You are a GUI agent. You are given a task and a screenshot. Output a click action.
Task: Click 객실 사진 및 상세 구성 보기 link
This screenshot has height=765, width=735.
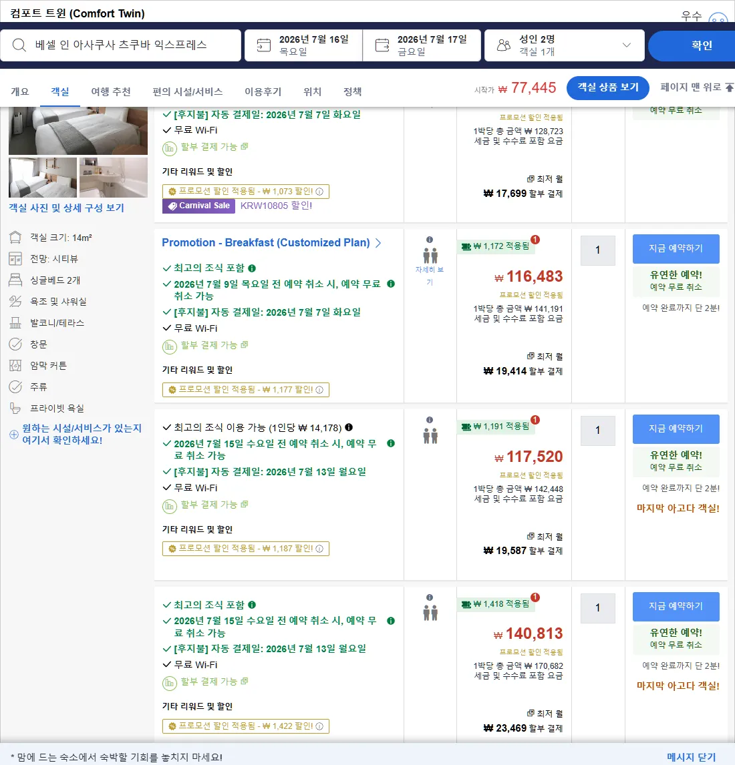click(66, 208)
